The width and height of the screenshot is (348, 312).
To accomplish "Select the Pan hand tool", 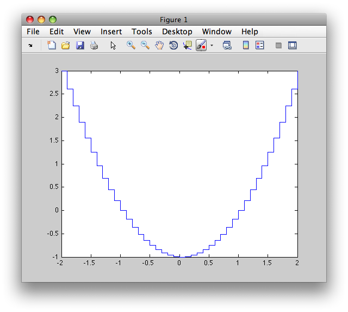I will click(159, 45).
